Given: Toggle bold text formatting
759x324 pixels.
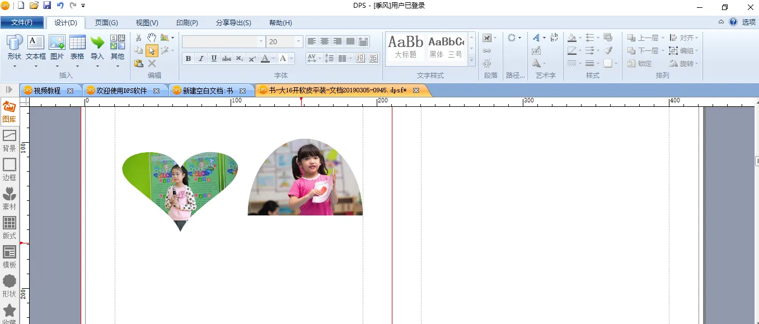Looking at the screenshot, I should tap(188, 59).
